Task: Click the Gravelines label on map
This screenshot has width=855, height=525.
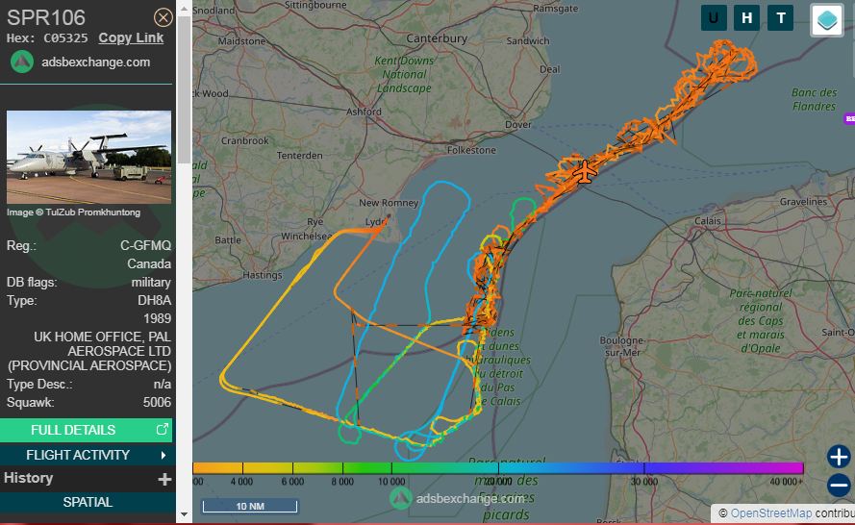Action: tap(803, 202)
